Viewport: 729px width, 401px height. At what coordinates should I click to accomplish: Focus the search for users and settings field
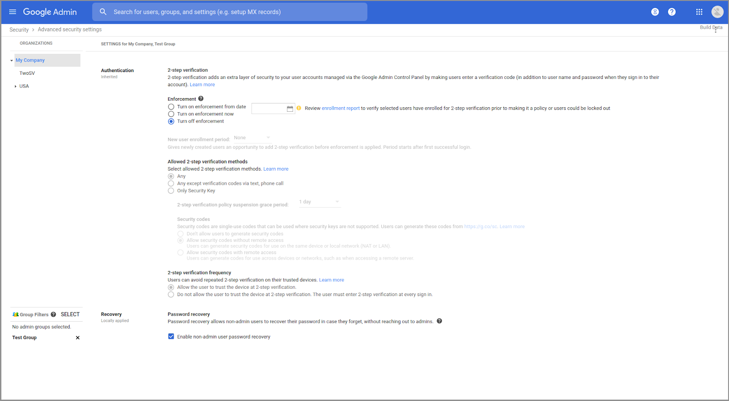pos(230,12)
